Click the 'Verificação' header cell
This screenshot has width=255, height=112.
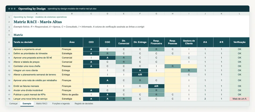(239, 42)
